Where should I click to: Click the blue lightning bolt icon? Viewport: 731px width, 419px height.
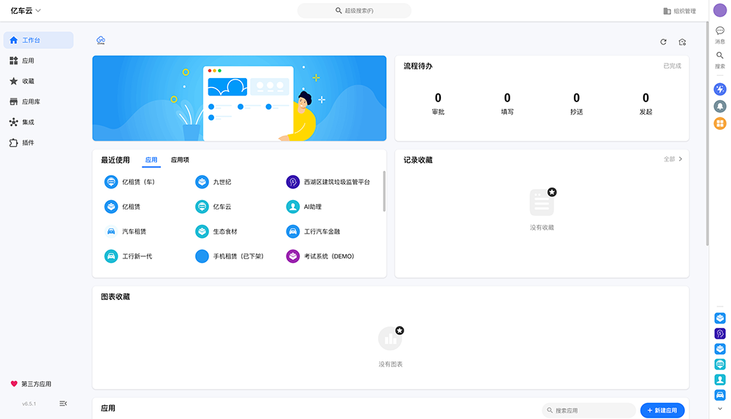[720, 89]
